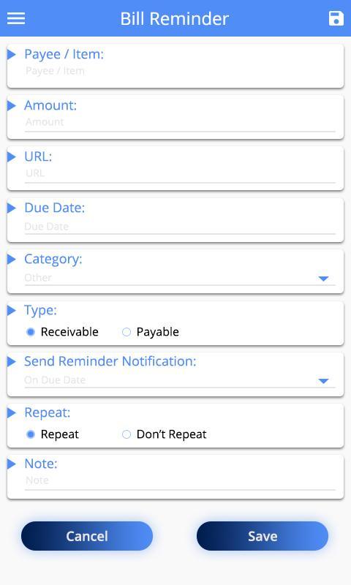Click the Save button at bottom
This screenshot has width=351, height=585.
pos(263,536)
